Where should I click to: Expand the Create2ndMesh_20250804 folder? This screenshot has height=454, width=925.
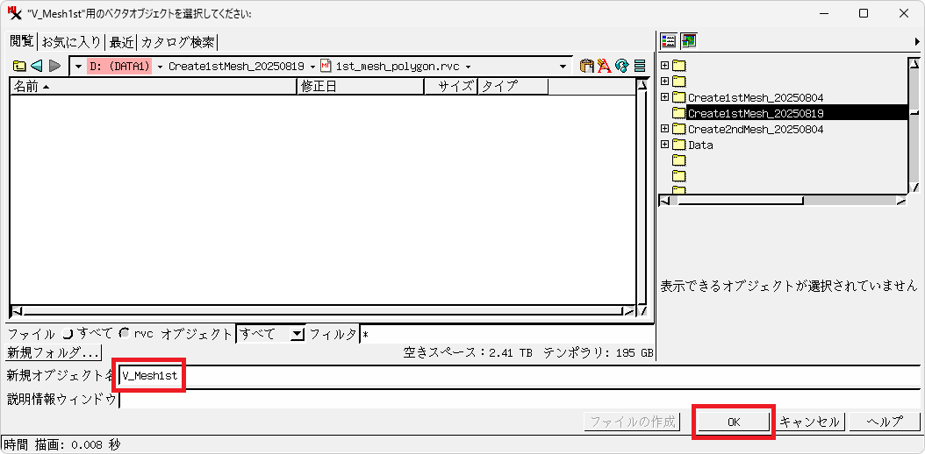(665, 129)
